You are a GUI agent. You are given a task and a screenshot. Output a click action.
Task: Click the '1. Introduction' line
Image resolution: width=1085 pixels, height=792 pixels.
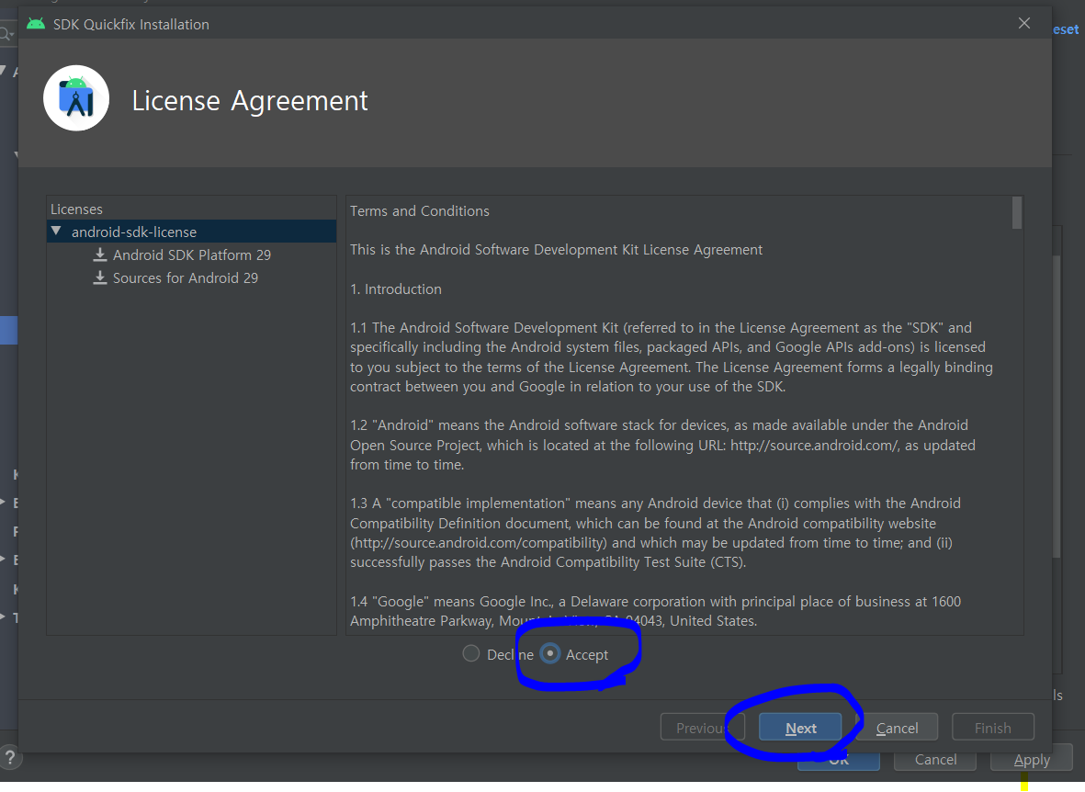click(396, 289)
